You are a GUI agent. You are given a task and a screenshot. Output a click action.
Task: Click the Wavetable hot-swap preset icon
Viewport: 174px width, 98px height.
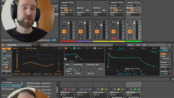click(x=167, y=45)
